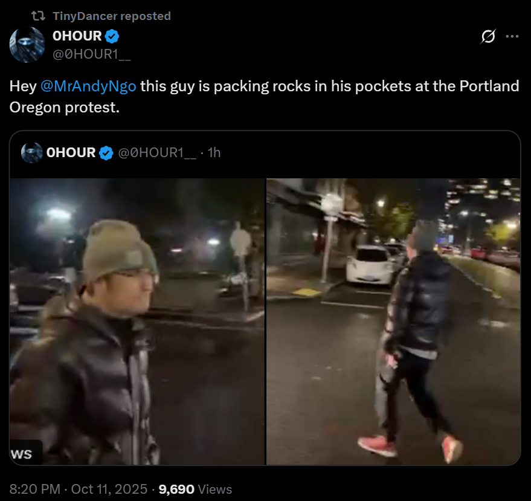Open the three-dot more options menu
This screenshot has width=531, height=501.
pos(512,36)
